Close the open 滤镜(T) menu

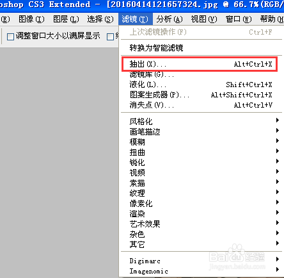pyautogui.click(x=135, y=19)
